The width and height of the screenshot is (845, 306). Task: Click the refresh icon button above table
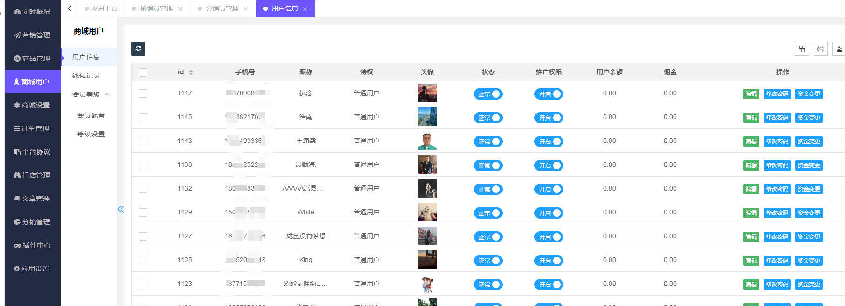tap(138, 49)
